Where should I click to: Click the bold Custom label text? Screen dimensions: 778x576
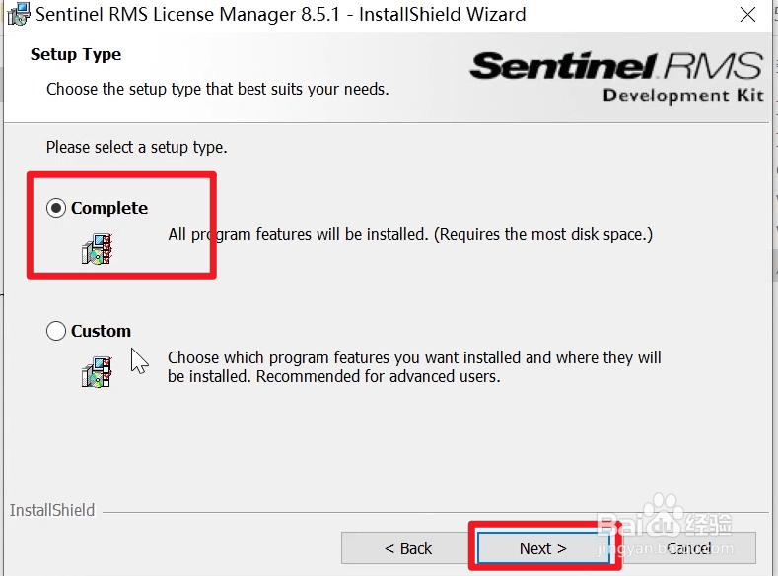pyautogui.click(x=101, y=331)
